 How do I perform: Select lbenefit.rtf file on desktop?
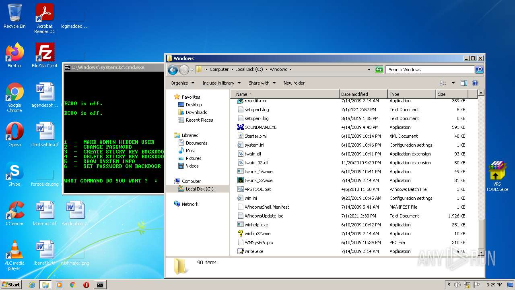click(x=45, y=253)
